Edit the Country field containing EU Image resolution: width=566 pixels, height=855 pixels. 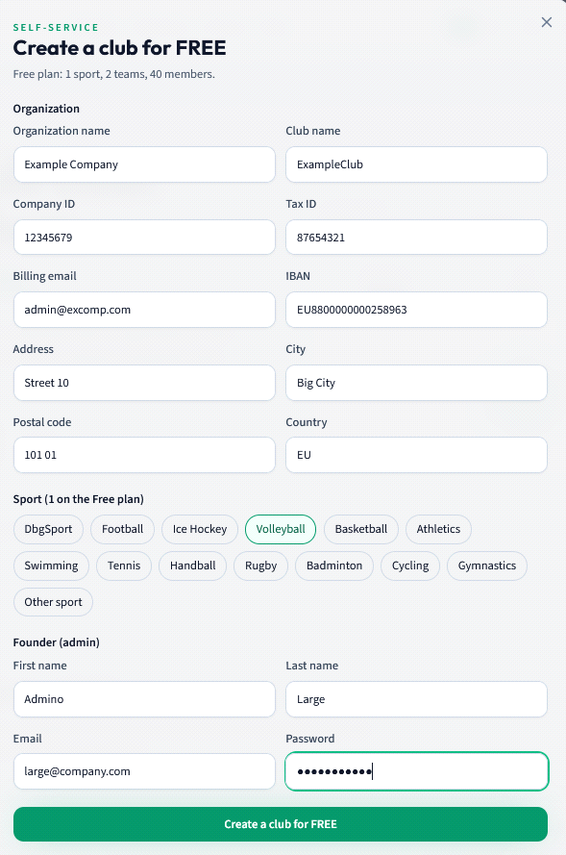(x=417, y=455)
